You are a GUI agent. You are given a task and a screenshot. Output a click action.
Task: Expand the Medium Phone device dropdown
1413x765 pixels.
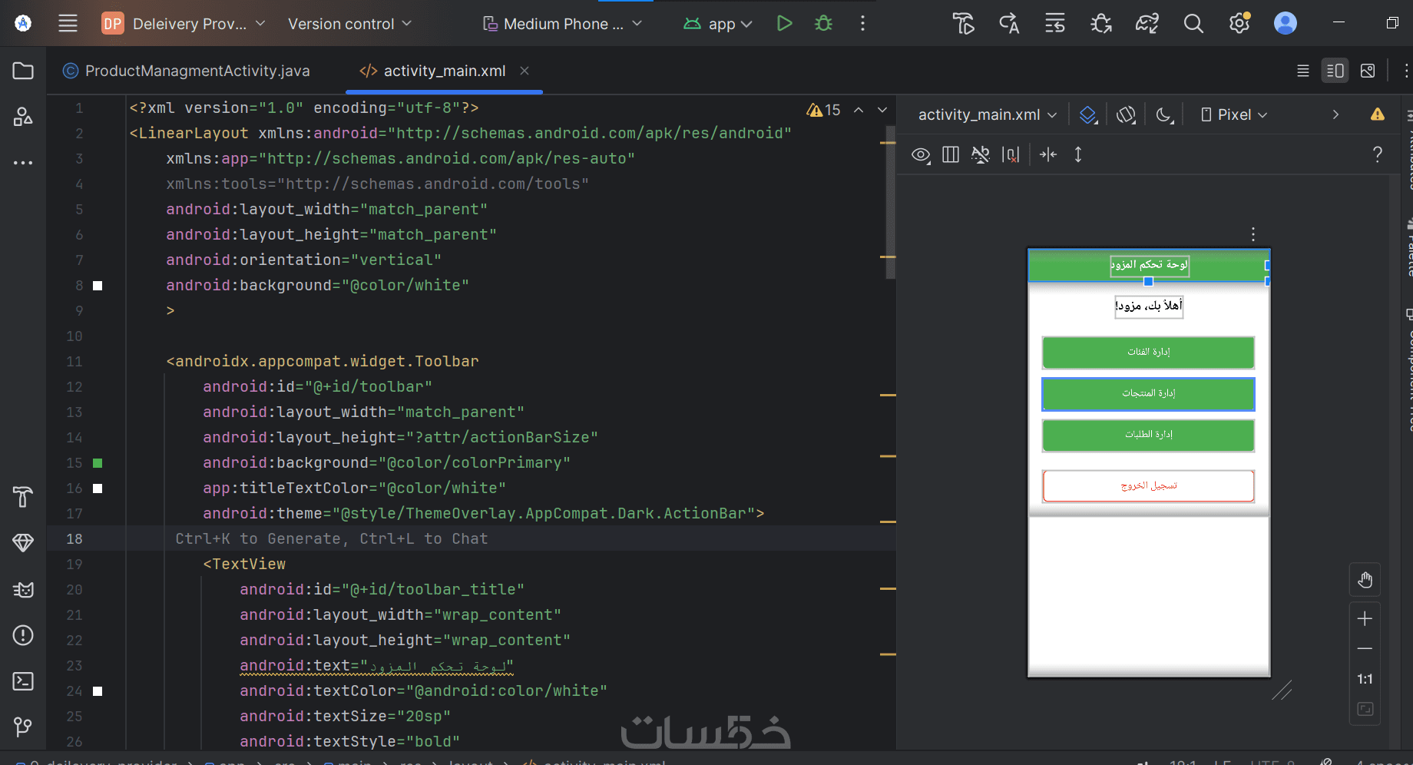coord(562,24)
